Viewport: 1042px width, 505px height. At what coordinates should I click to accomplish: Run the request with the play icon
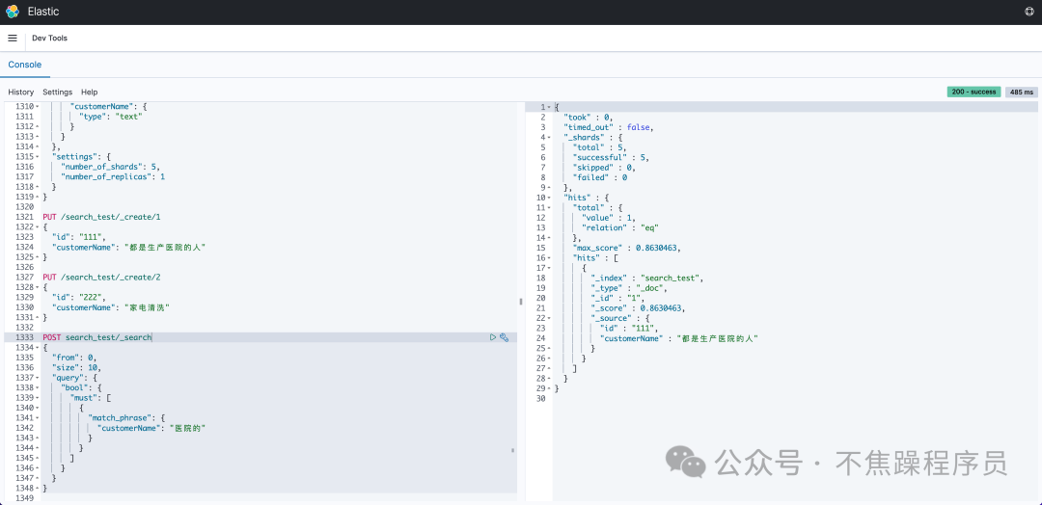(x=493, y=337)
